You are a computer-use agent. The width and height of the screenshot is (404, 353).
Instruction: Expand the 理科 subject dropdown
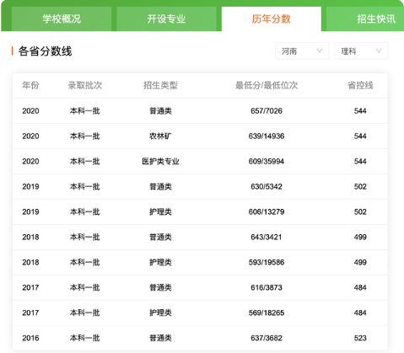pyautogui.click(x=361, y=51)
